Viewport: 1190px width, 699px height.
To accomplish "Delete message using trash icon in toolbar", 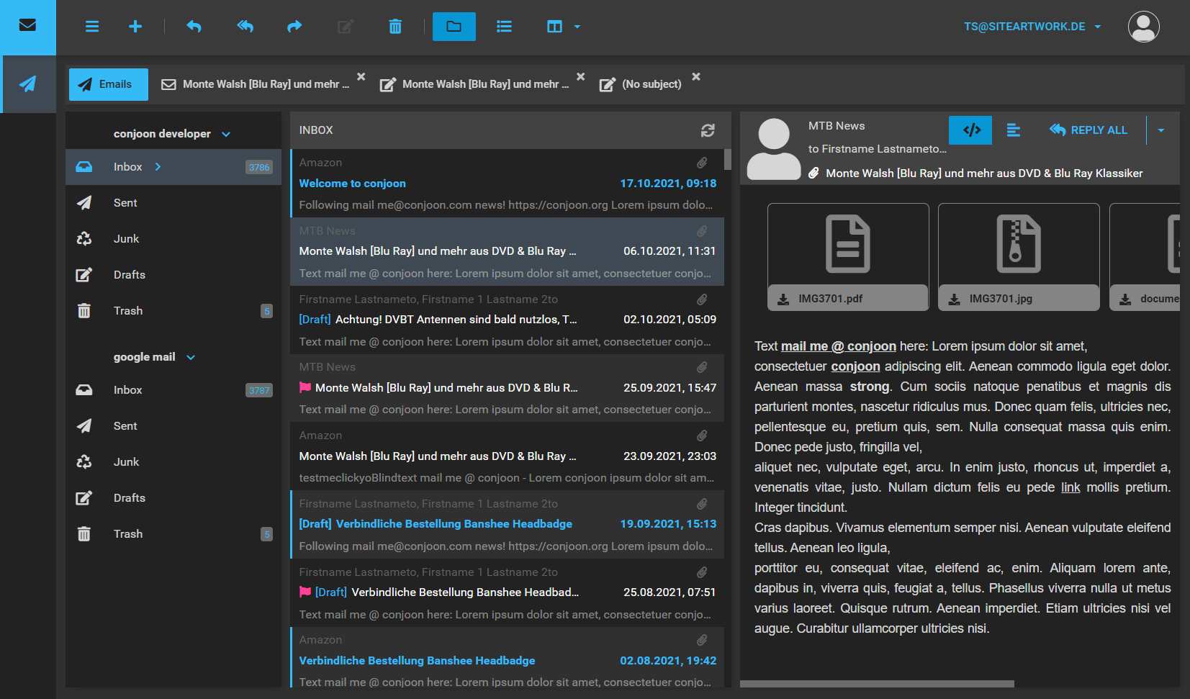I will 395,27.
